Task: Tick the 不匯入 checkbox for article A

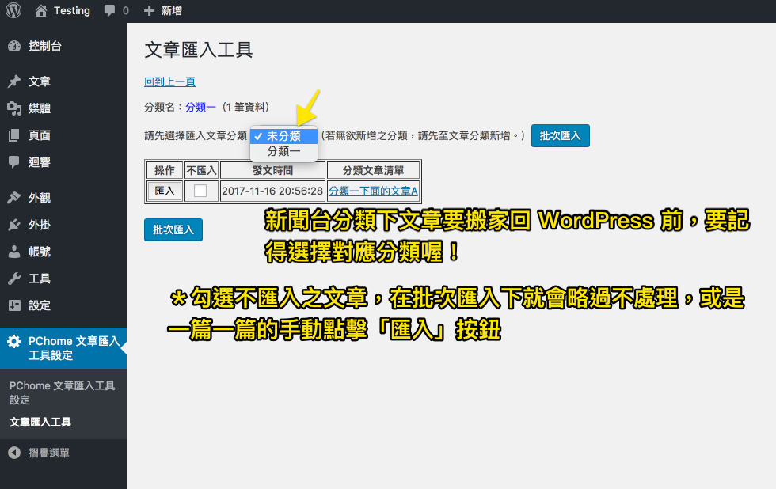Action: pyautogui.click(x=200, y=191)
